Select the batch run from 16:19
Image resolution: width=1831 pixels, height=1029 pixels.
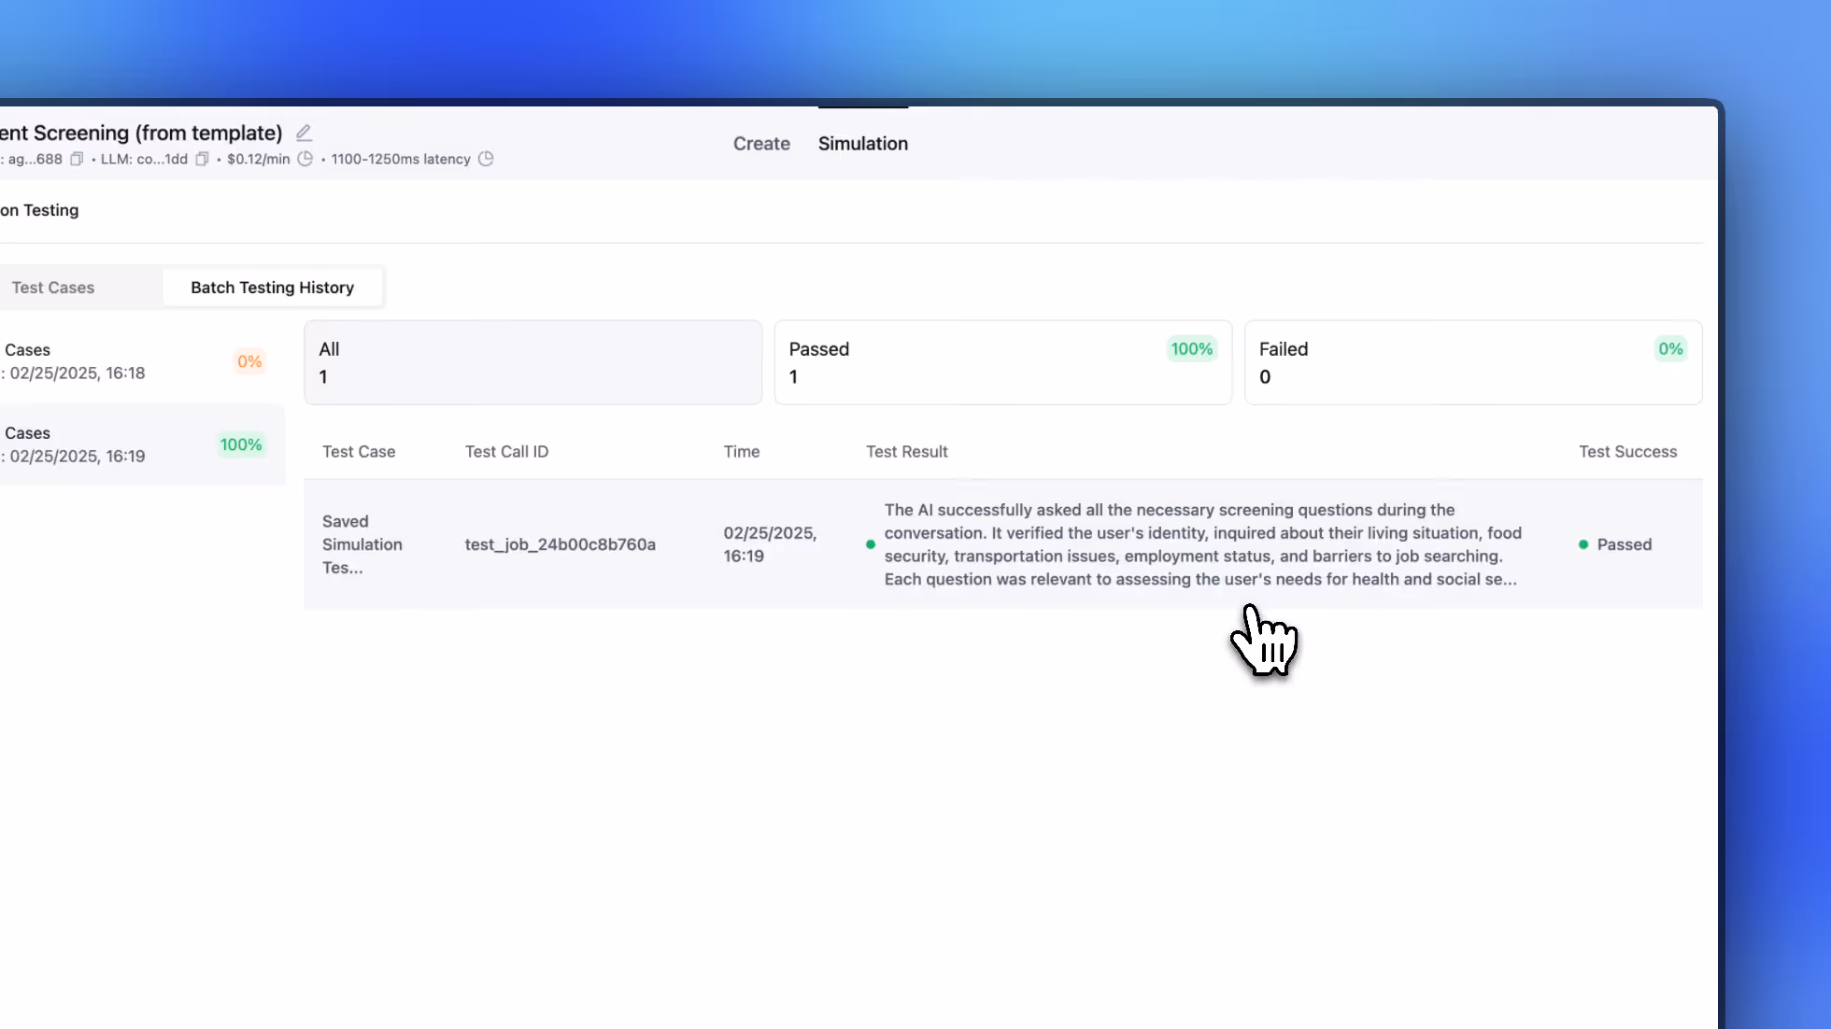[x=131, y=444]
